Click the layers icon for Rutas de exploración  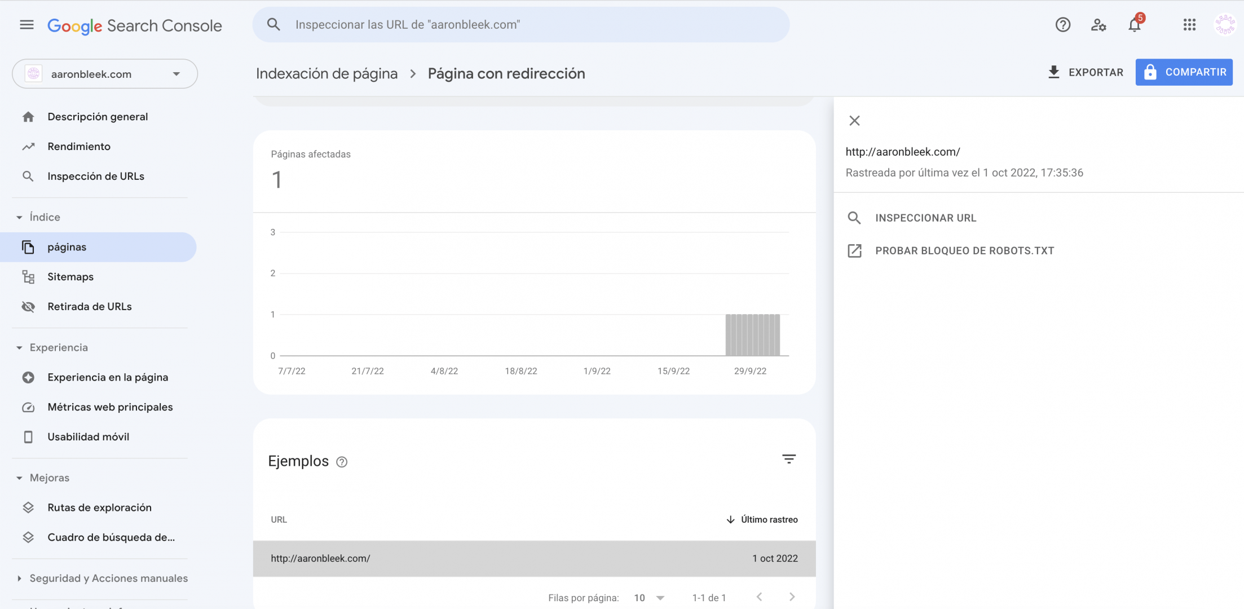tap(28, 507)
